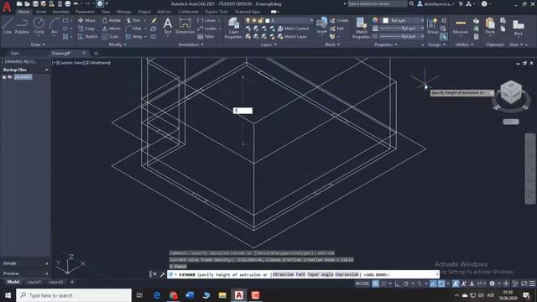Toggle MODEL space button in status bar
537x302 pixels.
362,284
